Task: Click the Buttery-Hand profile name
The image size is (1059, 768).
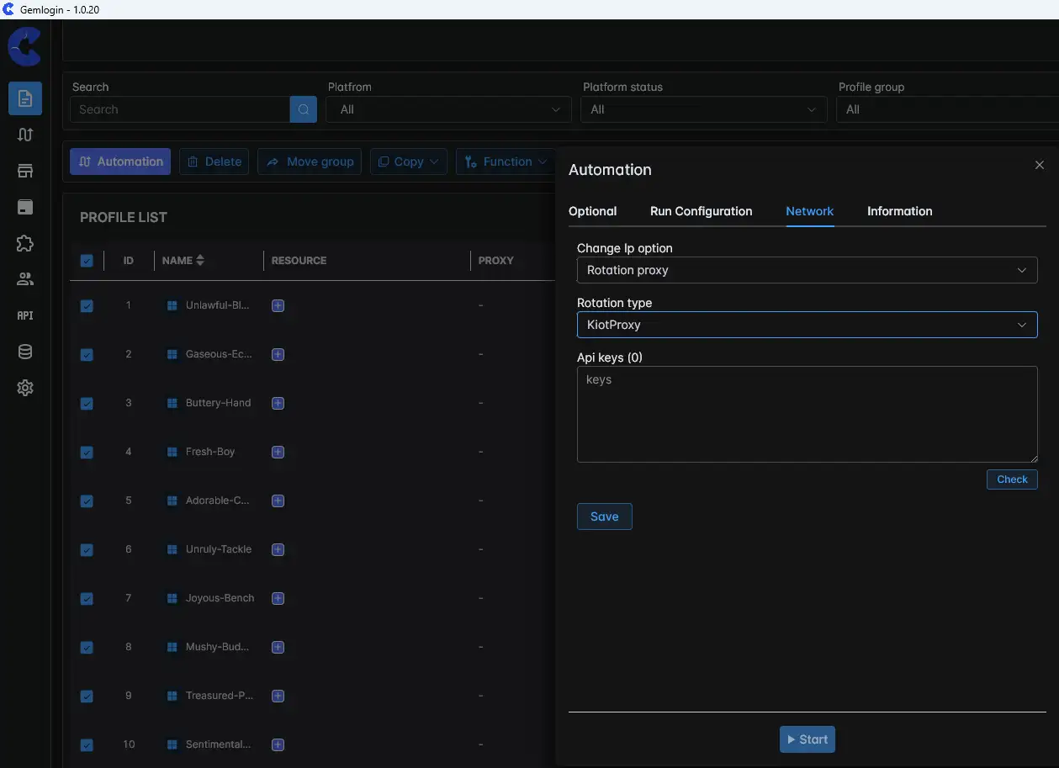Action: pyautogui.click(x=218, y=403)
